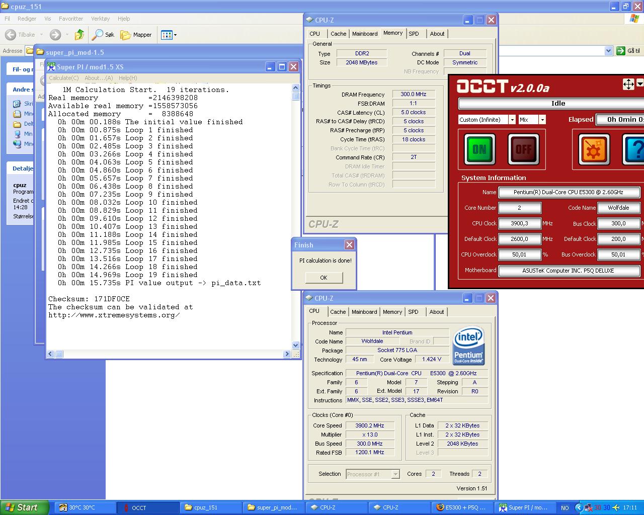Open About...(A) menu in Super PI

click(99, 78)
